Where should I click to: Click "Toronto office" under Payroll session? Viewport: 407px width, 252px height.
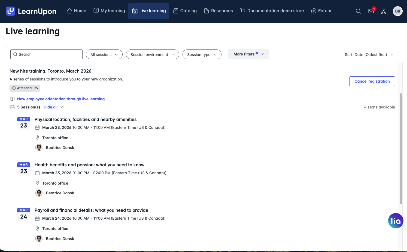pyautogui.click(x=55, y=229)
